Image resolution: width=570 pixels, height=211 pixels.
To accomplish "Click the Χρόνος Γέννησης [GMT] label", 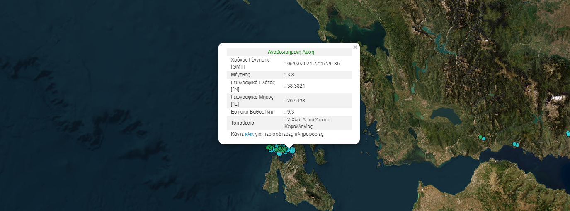I will tap(250, 63).
